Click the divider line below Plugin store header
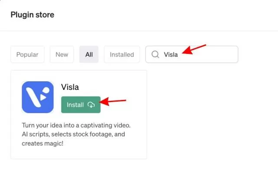The image size is (278, 192). [139, 31]
